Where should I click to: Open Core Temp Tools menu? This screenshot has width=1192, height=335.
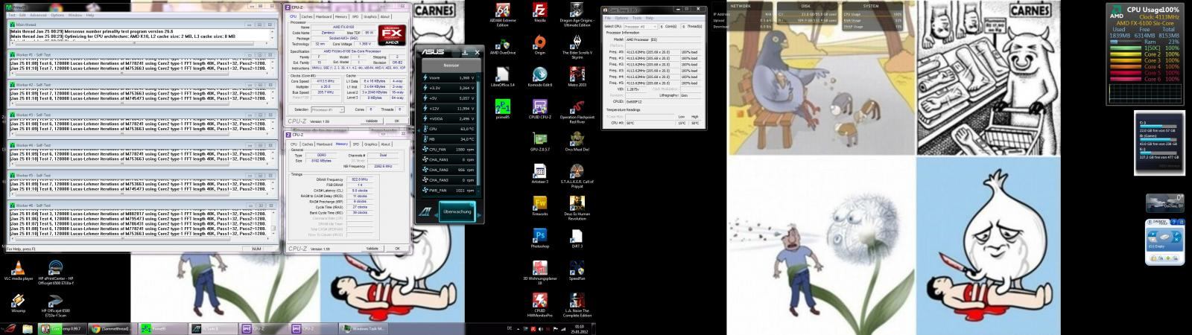pyautogui.click(x=635, y=18)
